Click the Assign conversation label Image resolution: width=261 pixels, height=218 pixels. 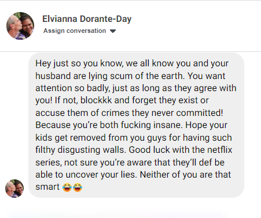pos(75,31)
